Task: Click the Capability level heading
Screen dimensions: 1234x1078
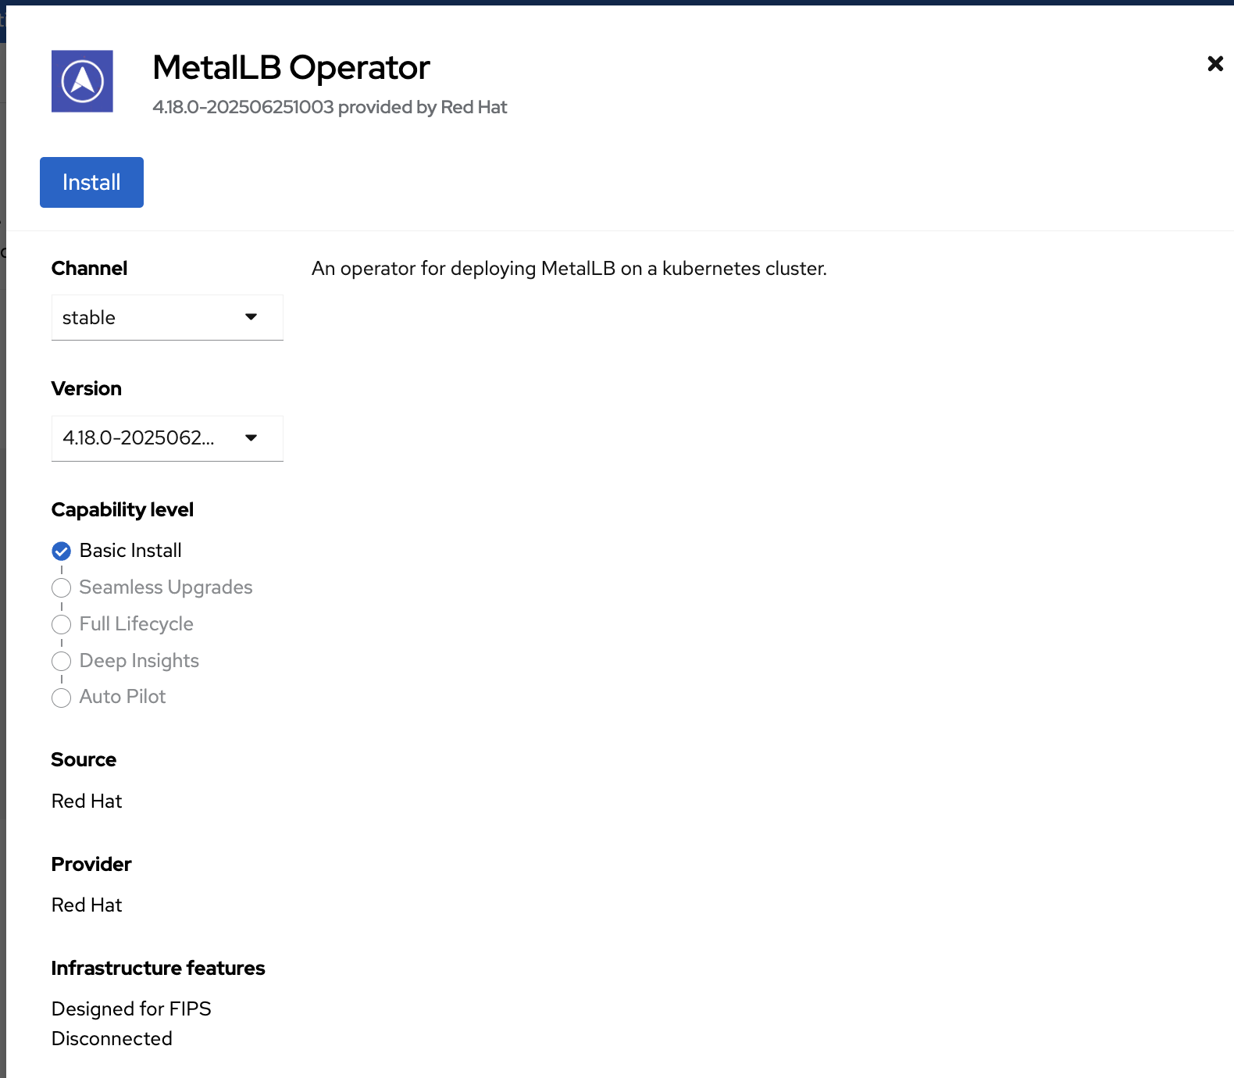Action: pos(122,510)
